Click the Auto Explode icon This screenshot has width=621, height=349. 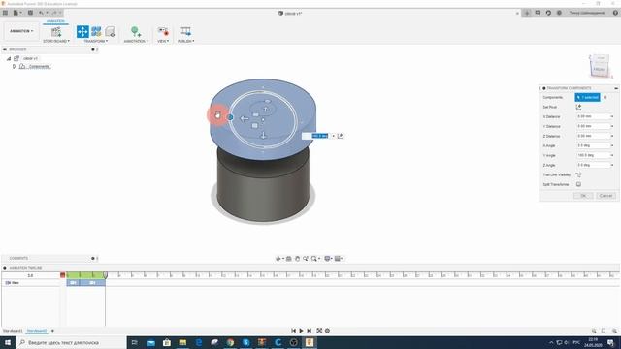click(96, 31)
